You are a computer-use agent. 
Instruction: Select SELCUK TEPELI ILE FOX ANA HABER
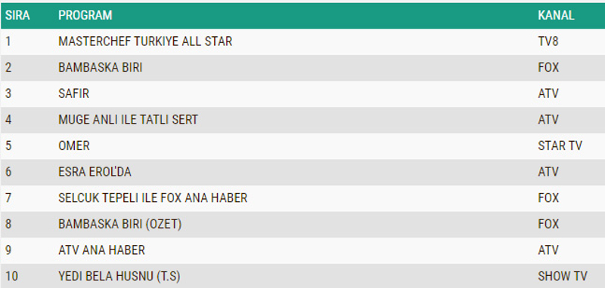pyautogui.click(x=153, y=198)
